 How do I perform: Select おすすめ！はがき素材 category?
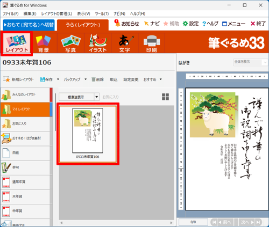(25, 138)
